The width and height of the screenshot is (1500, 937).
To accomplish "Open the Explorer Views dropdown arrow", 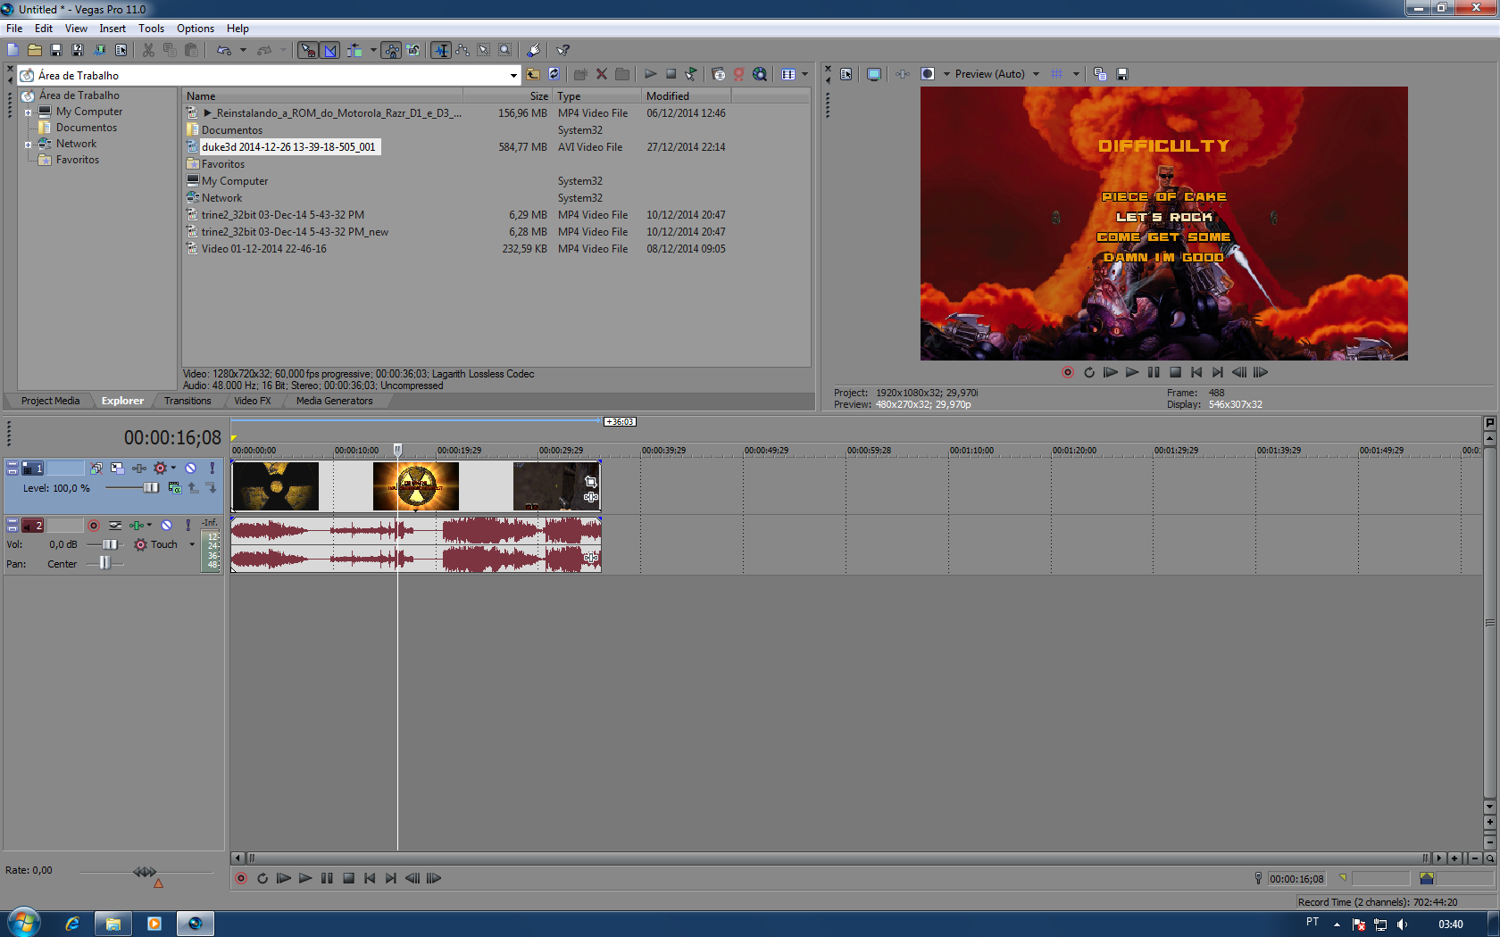I will tap(804, 74).
